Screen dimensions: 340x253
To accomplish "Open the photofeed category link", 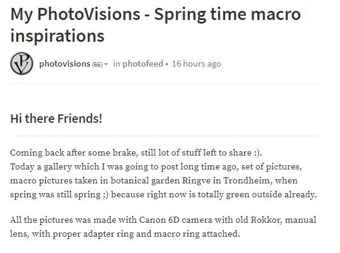I will pyautogui.click(x=143, y=64).
